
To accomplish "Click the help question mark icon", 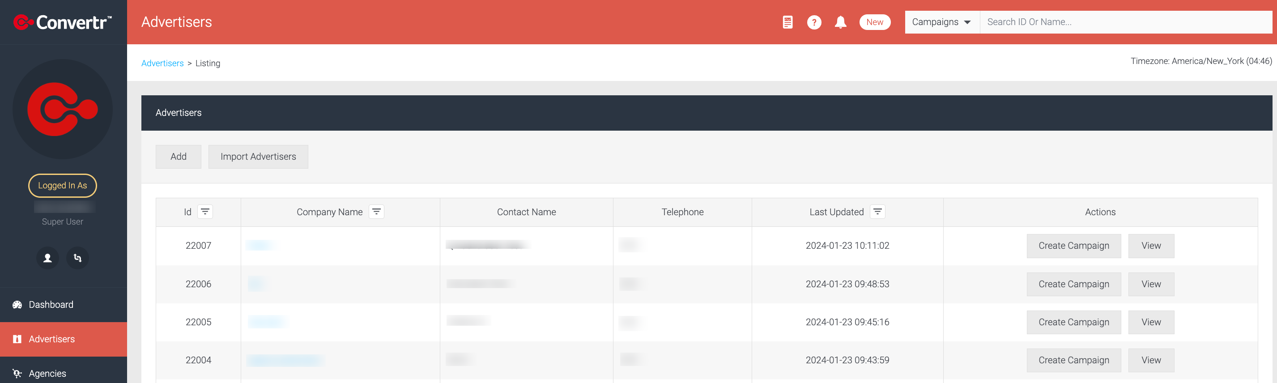I will (813, 22).
